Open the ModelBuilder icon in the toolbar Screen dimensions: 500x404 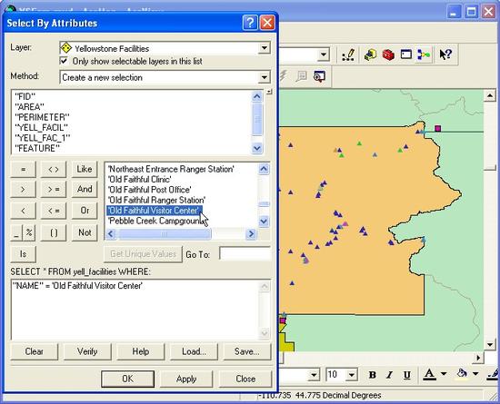pyautogui.click(x=424, y=54)
